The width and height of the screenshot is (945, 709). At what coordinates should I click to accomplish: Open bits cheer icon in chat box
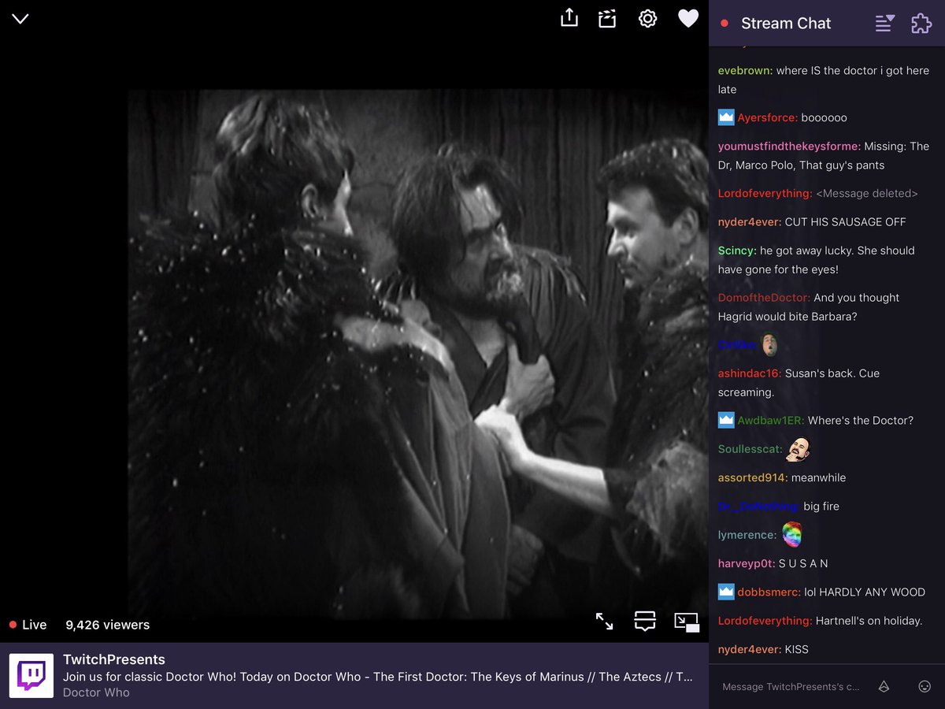(x=884, y=687)
